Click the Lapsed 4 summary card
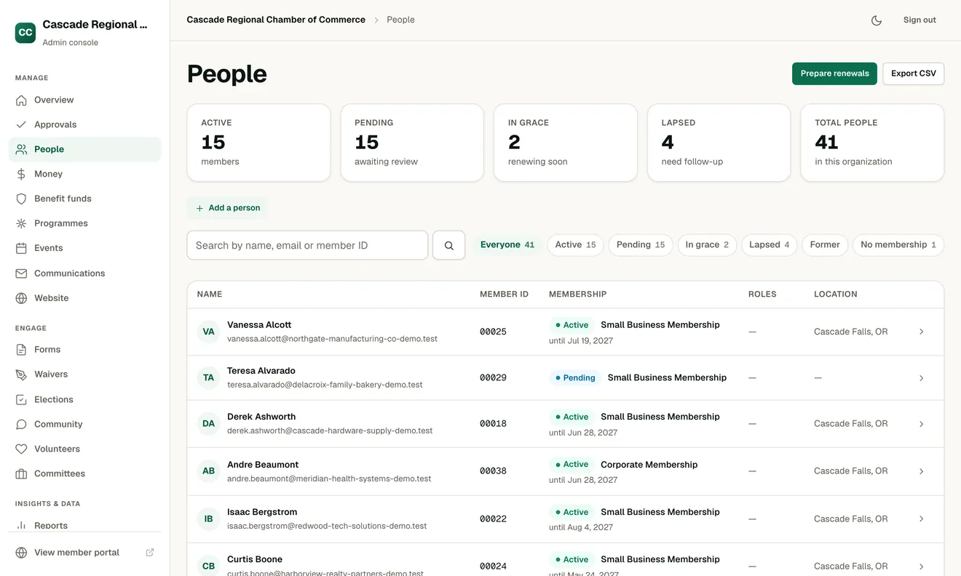The height and width of the screenshot is (576, 961). click(719, 143)
